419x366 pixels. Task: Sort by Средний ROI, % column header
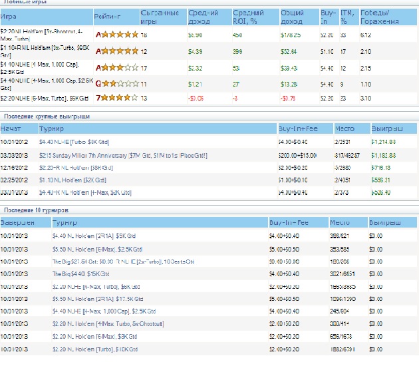[x=247, y=17]
